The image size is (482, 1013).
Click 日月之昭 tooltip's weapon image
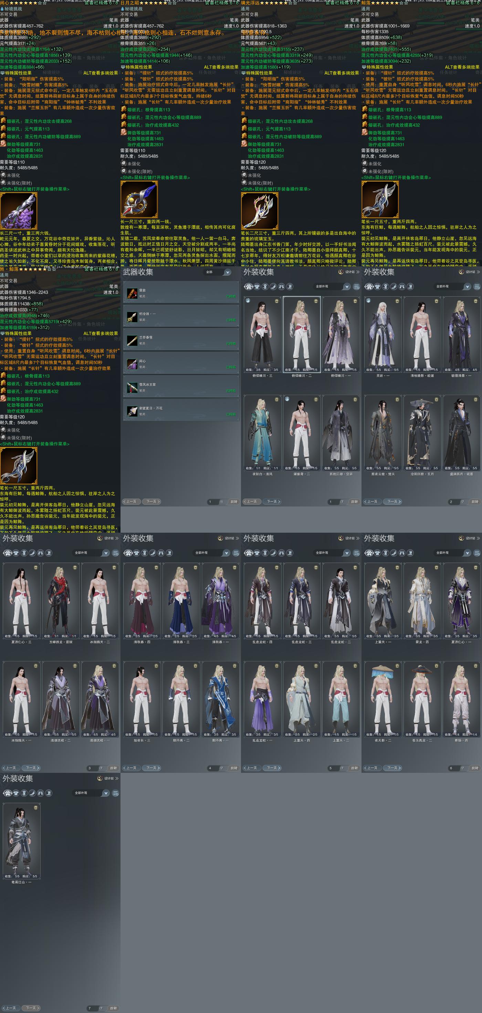139,200
